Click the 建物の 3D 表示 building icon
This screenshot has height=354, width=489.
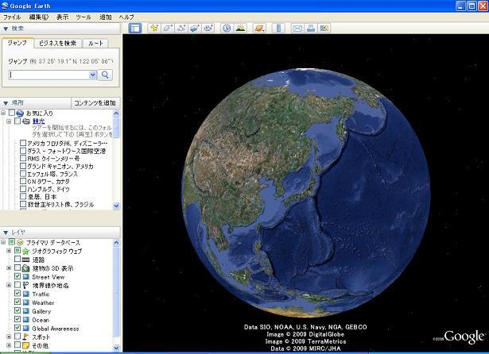pyautogui.click(x=26, y=268)
